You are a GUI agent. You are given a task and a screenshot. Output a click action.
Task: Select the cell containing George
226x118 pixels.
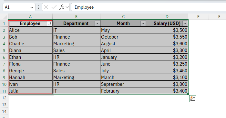coord(30,71)
